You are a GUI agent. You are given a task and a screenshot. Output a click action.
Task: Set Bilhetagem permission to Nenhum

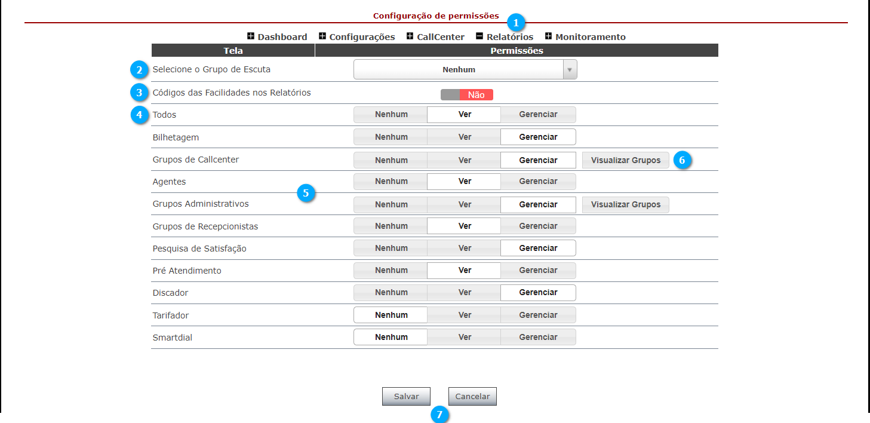[x=391, y=137]
